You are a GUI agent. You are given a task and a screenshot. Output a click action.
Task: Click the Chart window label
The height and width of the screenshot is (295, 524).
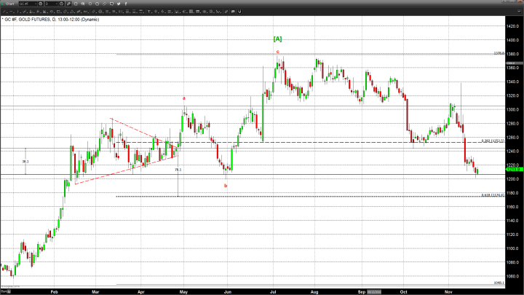[9, 4]
